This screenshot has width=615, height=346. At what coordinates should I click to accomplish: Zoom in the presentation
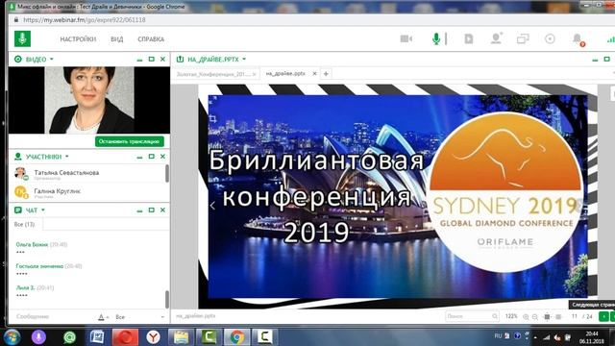[x=526, y=316]
